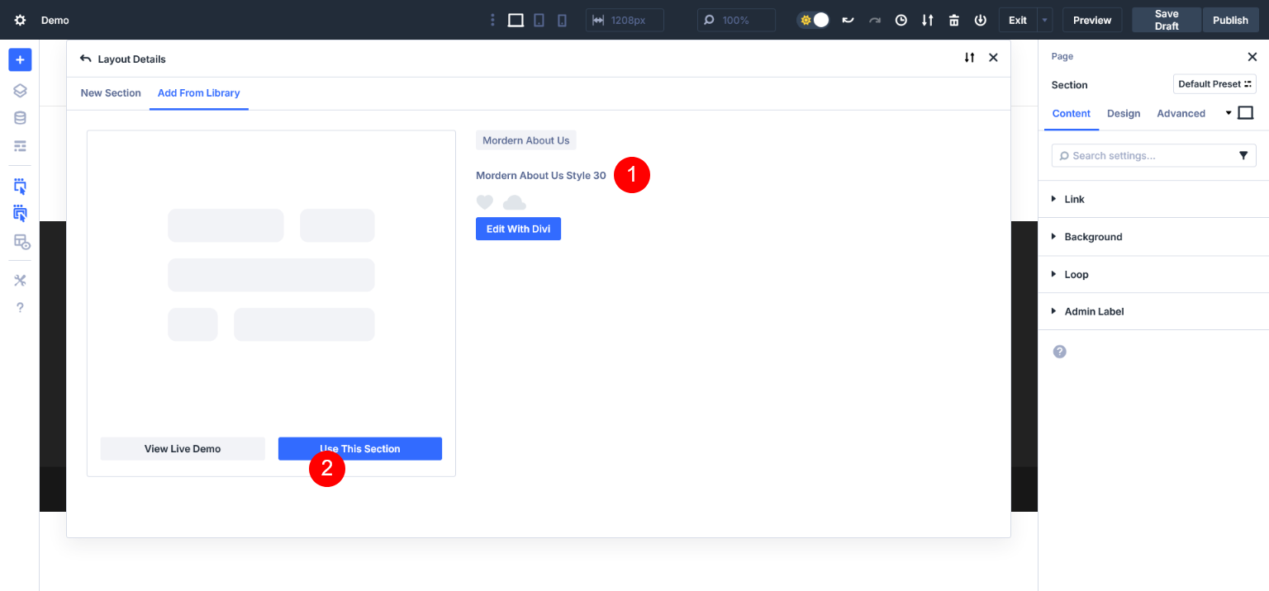Switch to the Advanced tab
The height and width of the screenshot is (591, 1269).
1181,114
